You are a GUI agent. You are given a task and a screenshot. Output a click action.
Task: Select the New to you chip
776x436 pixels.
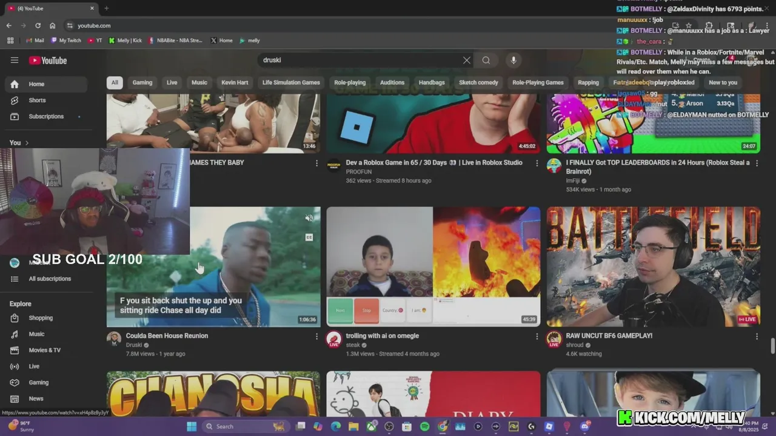(723, 82)
